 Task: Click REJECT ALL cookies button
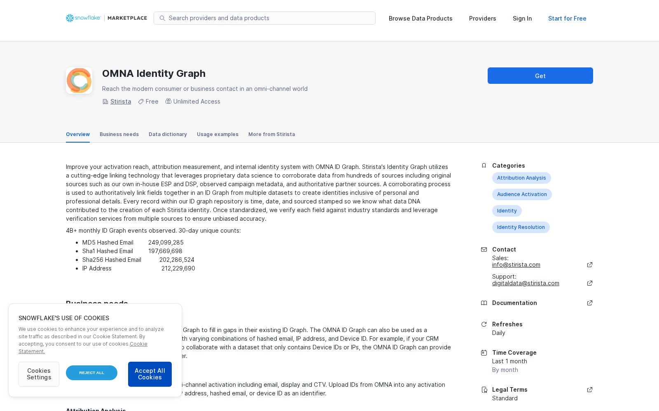(91, 373)
